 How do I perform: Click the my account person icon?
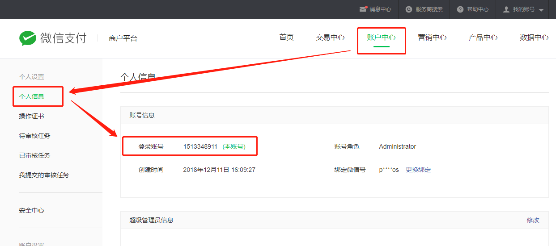coord(506,9)
